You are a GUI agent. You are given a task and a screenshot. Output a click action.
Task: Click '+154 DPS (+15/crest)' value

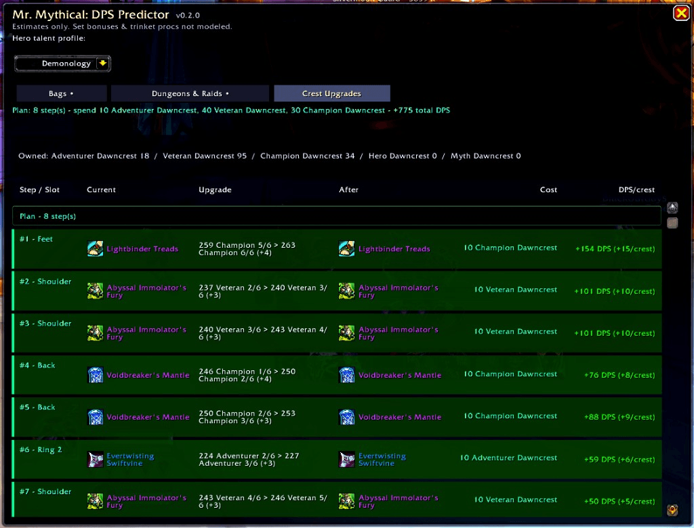tap(615, 249)
